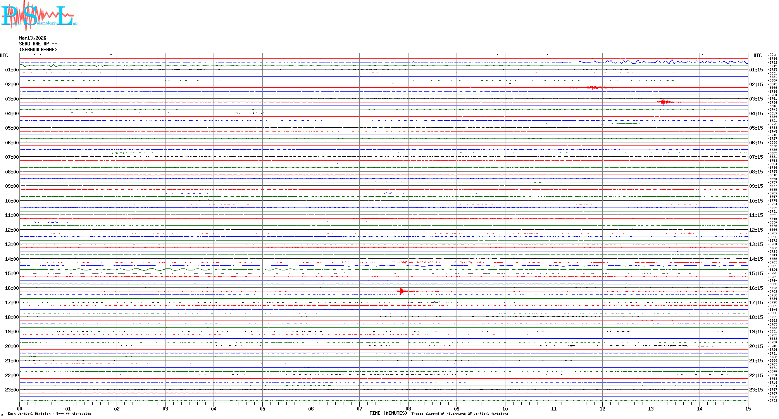Screen dimensions: 779x419
Task: Click the Mar13,2026 date text
Action: pos(33,38)
